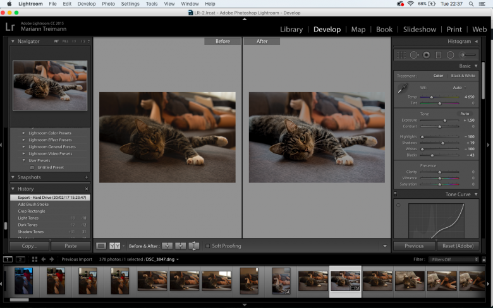Show main window display 1
Screen dimensions: 493x308
(x=8, y=259)
